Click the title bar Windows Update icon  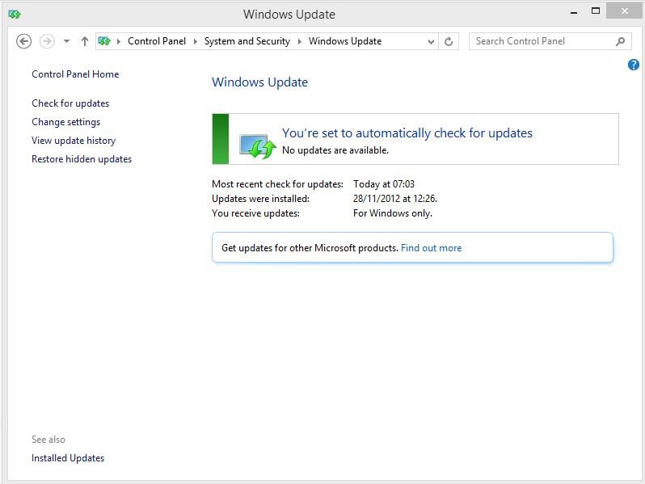(x=15, y=15)
